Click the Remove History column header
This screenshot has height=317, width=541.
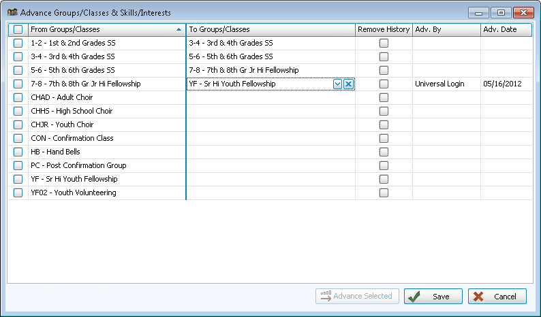[384, 30]
